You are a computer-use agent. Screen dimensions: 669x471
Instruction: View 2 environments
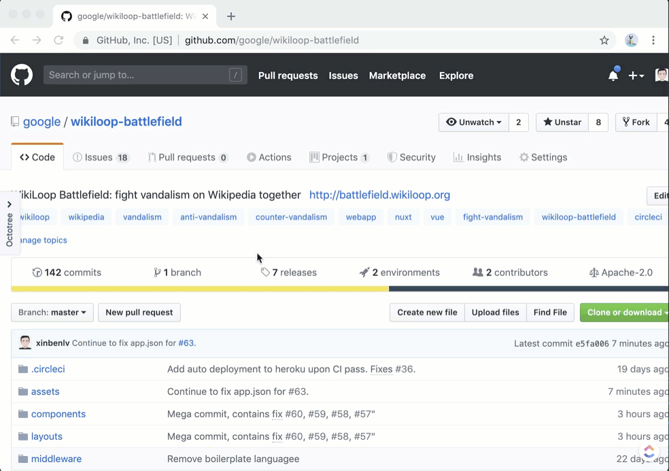(x=399, y=272)
